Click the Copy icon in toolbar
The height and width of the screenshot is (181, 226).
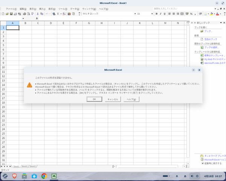coord(42,14)
